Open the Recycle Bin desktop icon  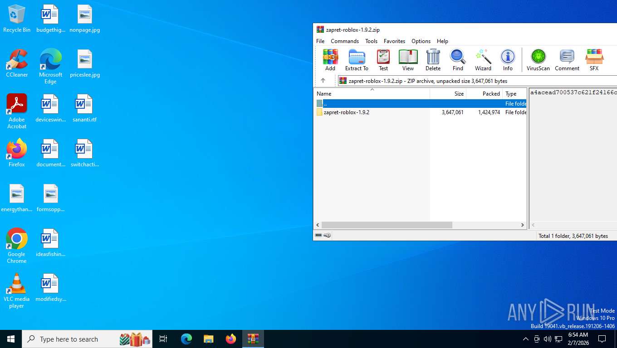coord(17,19)
